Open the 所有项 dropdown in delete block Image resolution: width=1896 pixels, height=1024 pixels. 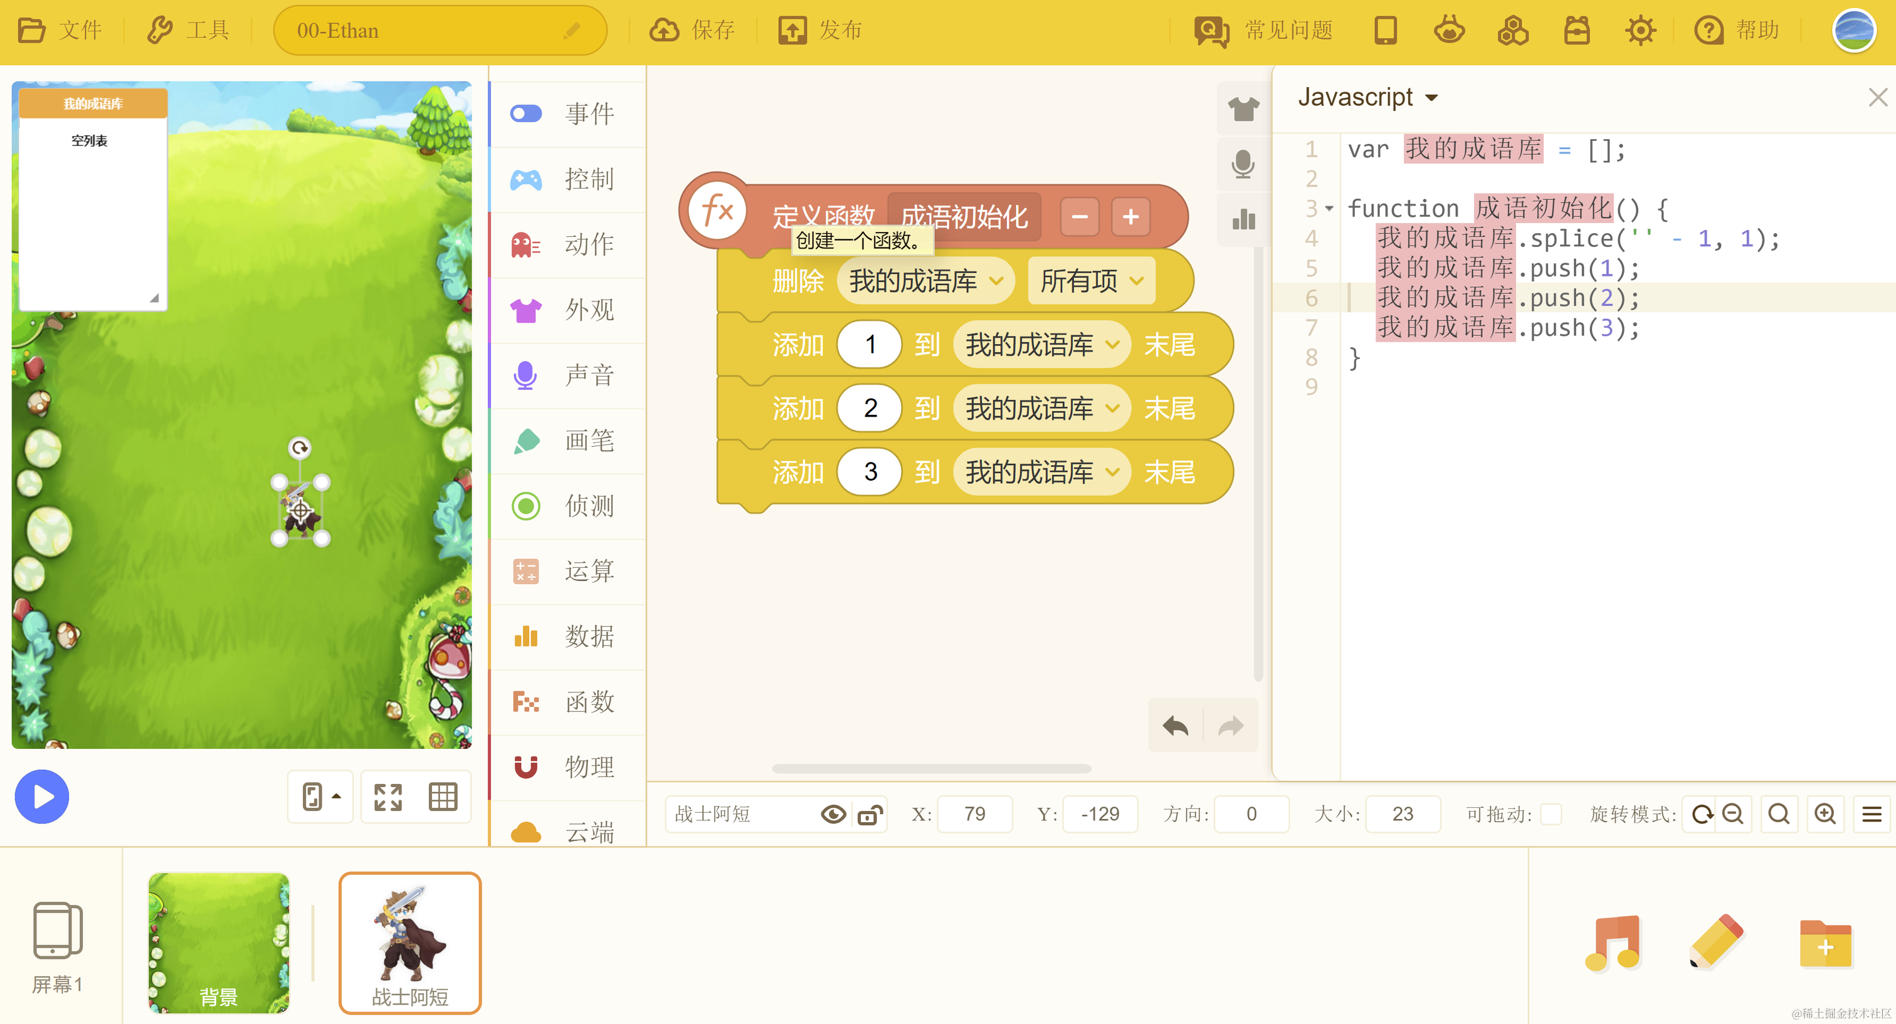[1091, 281]
